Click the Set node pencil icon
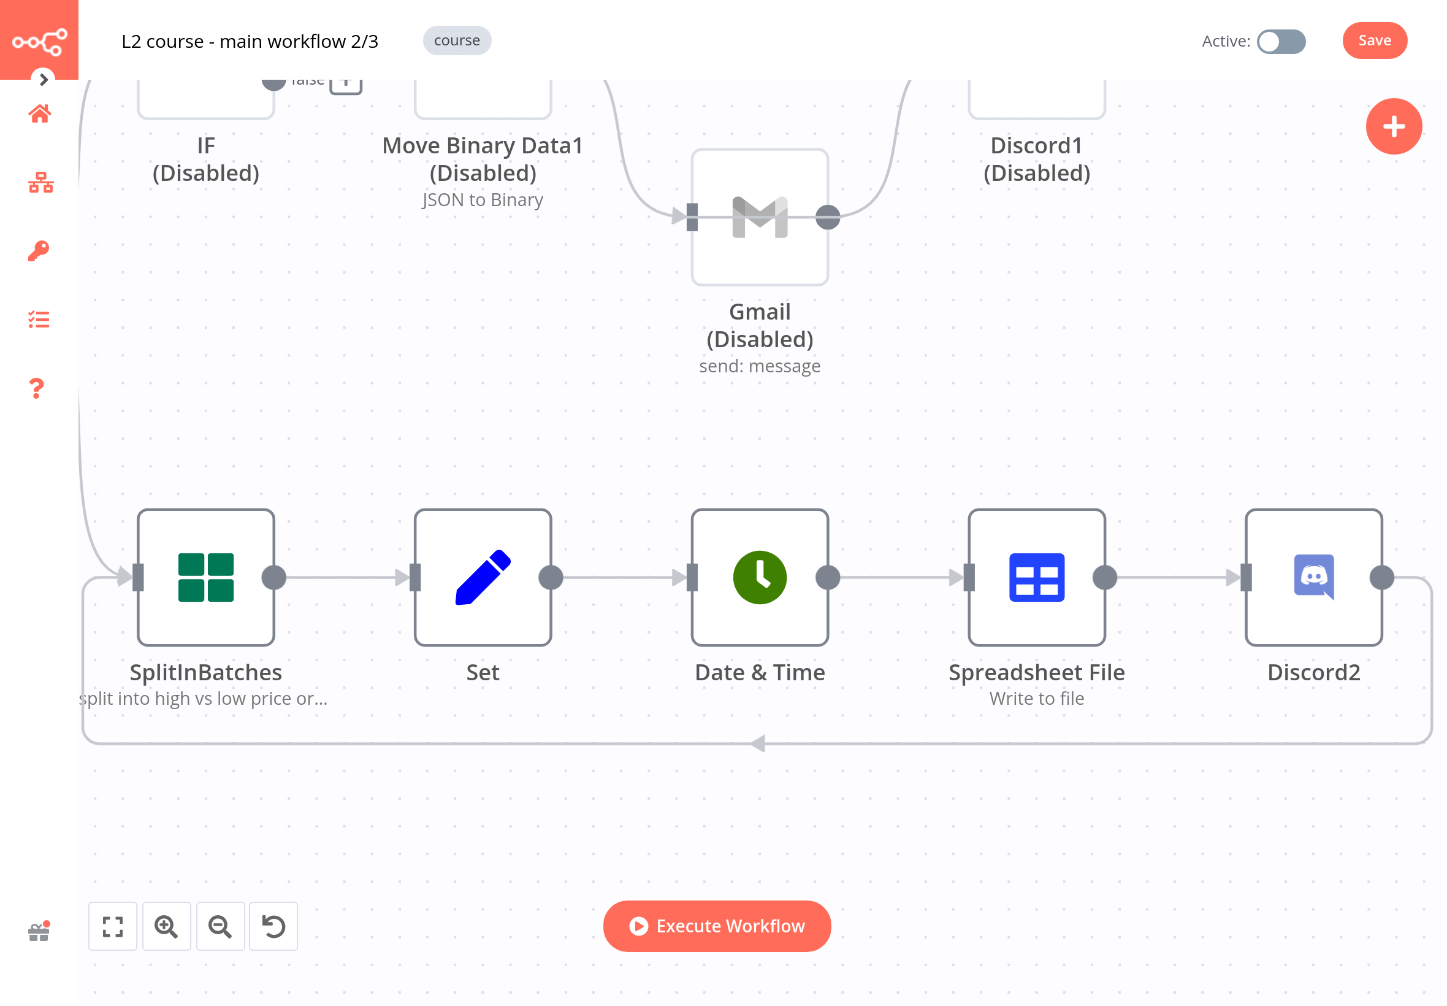1447x1006 pixels. (484, 576)
